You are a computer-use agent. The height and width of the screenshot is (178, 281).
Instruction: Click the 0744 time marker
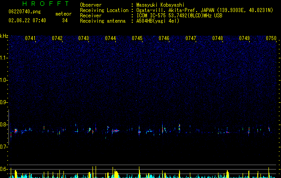coord(110,38)
